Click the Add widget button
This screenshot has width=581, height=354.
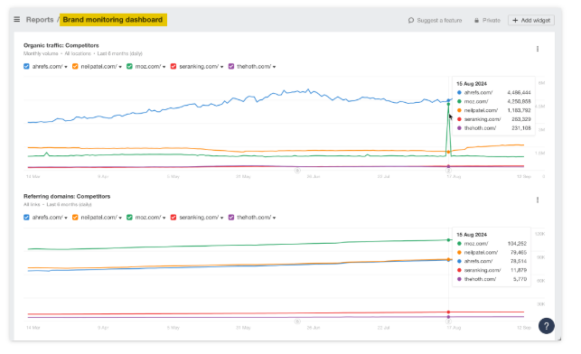click(531, 20)
